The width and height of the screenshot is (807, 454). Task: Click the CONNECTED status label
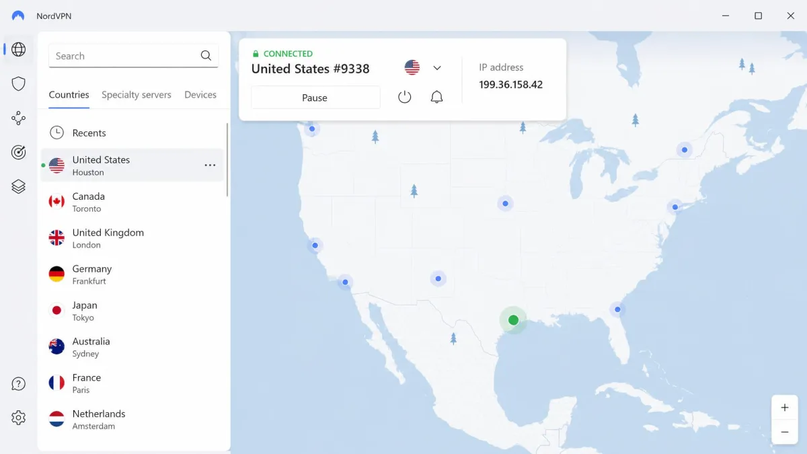point(288,54)
